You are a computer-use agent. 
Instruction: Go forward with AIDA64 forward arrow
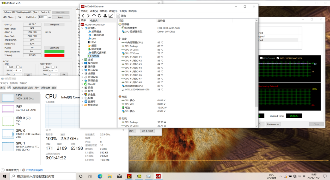tap(88, 16)
